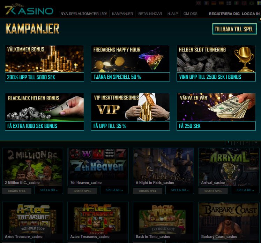
Task: Pick the Spanish flag language icon
Action: [x=221, y=3]
